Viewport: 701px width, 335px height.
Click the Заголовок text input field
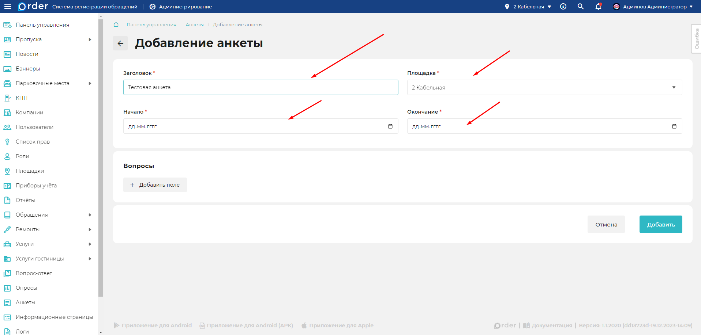click(x=260, y=88)
